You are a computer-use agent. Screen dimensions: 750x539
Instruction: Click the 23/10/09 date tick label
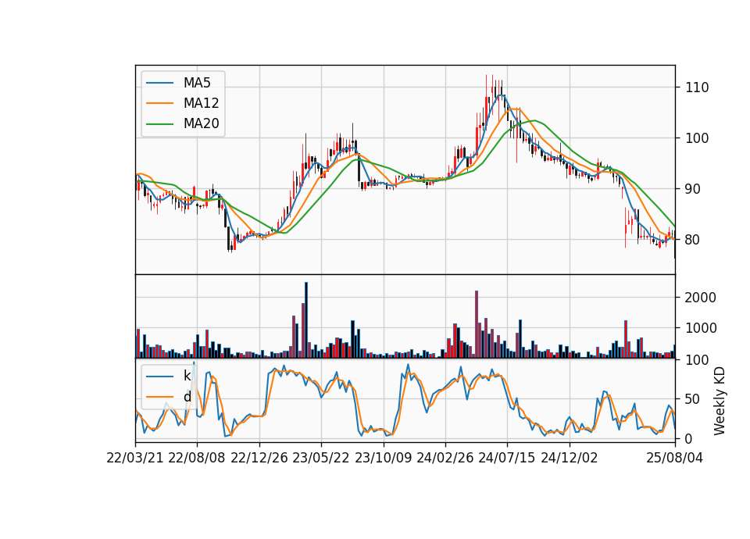click(x=383, y=458)
